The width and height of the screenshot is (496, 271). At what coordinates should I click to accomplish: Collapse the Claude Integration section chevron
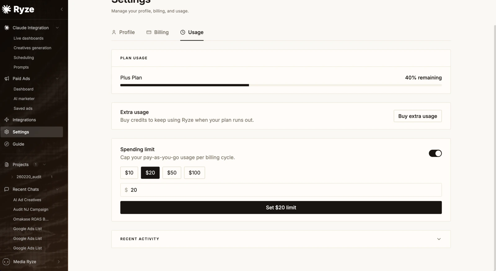(57, 28)
